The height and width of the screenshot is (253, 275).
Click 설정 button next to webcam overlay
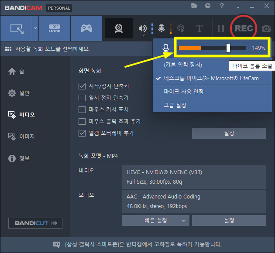pyautogui.click(x=229, y=133)
